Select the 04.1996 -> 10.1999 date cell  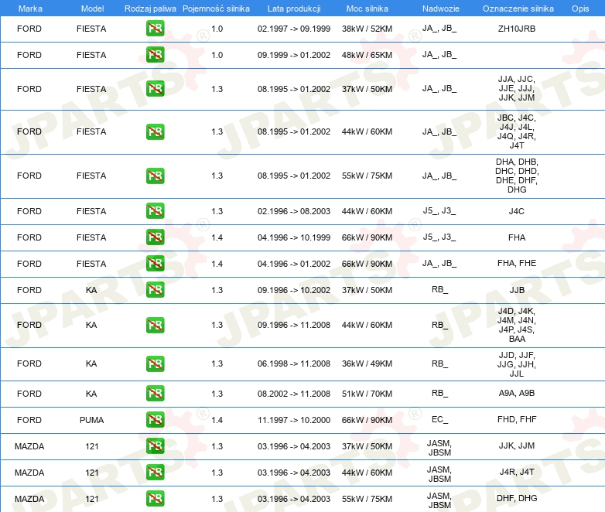(x=294, y=237)
